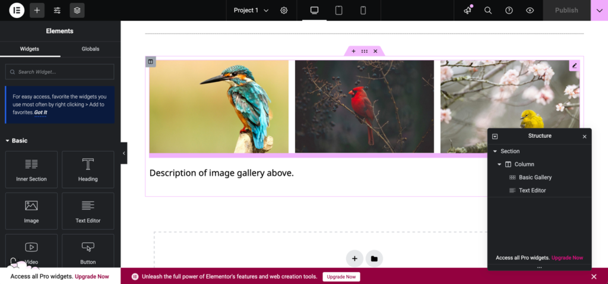Click the gallery description text
This screenshot has width=608, height=284.
coord(221,173)
